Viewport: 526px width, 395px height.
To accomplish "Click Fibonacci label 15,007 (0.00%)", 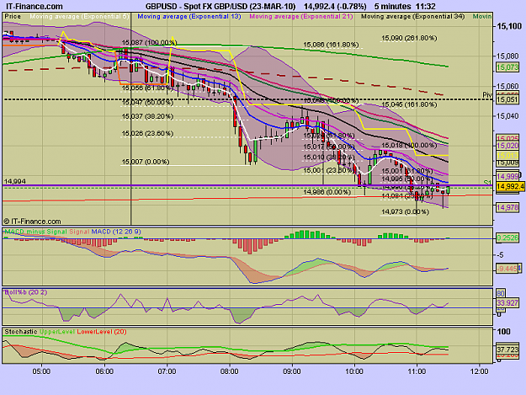I will click(x=146, y=162).
